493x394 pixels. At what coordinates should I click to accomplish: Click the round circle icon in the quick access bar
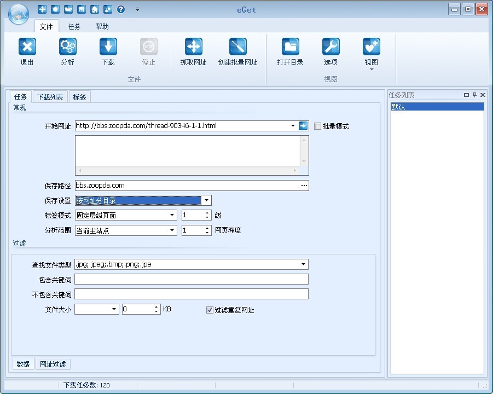(x=55, y=9)
